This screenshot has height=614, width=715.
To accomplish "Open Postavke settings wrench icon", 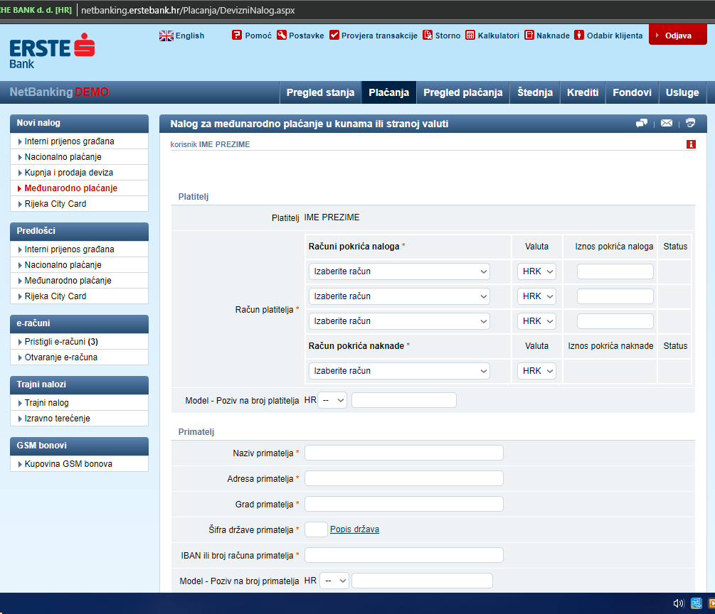I will click(282, 36).
